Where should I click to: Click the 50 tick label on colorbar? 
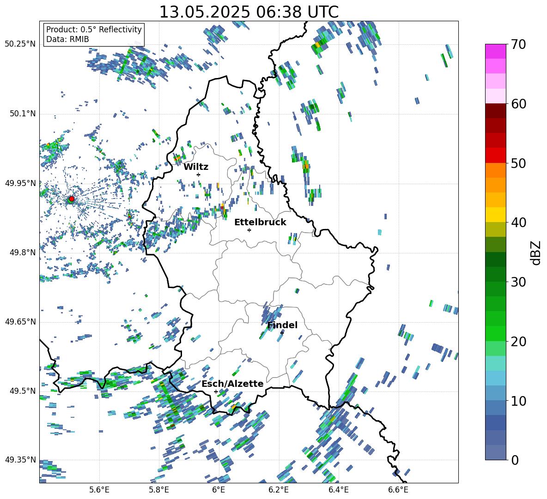tap(519, 163)
